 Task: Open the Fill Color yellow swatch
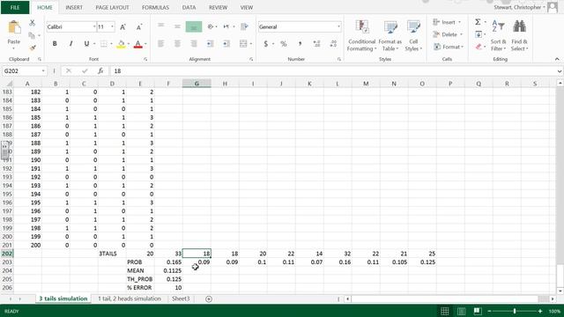121,44
